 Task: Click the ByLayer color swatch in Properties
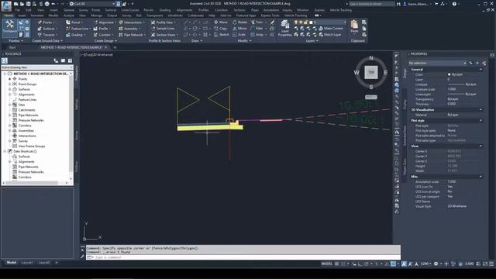(449, 74)
